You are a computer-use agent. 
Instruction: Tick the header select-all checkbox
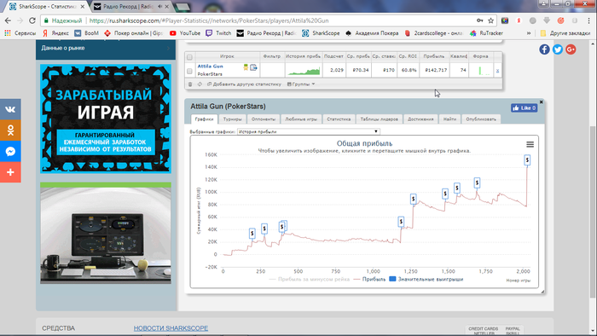(x=189, y=57)
